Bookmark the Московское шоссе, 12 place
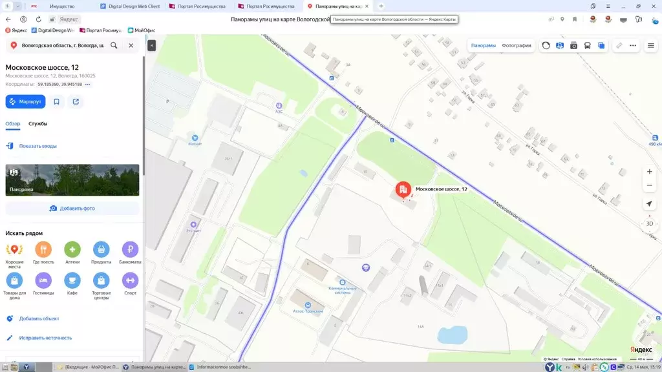This screenshot has height=372, width=662. click(57, 101)
